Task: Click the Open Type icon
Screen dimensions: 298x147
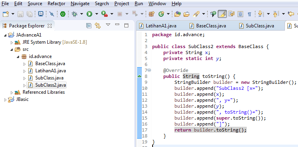Action: (x=177, y=14)
